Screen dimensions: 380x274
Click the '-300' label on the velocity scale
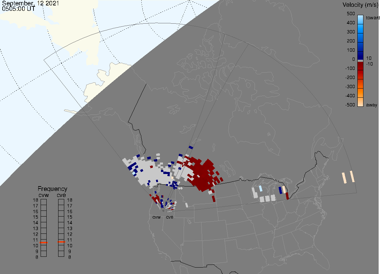tap(350, 86)
